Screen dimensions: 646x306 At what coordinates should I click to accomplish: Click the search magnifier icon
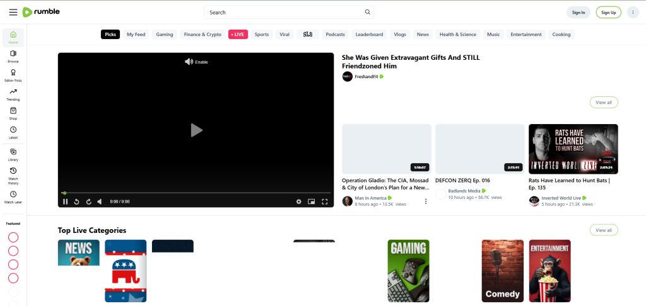367,12
